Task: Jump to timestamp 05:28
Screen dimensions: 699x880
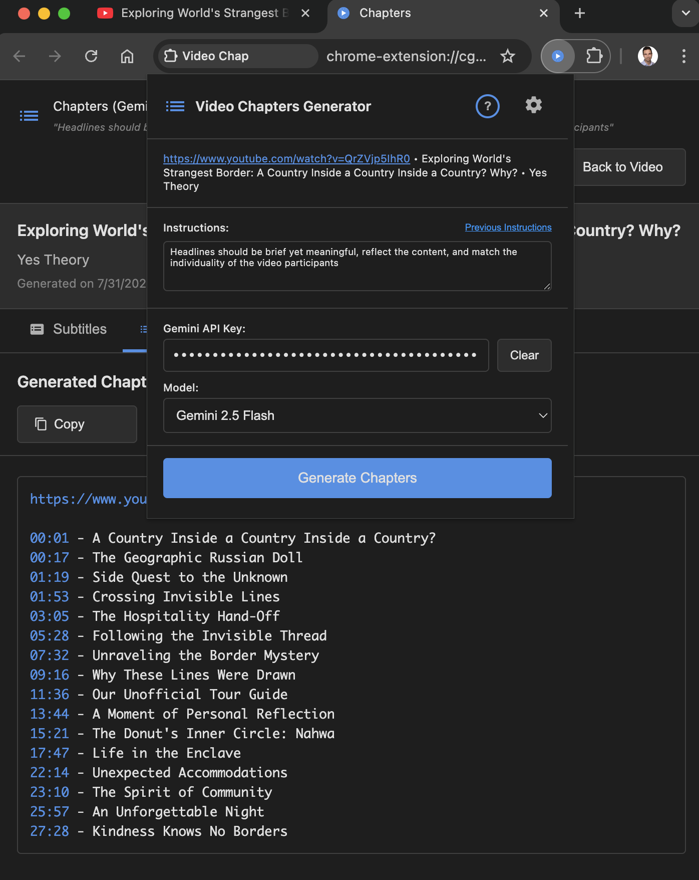Action: (50, 636)
